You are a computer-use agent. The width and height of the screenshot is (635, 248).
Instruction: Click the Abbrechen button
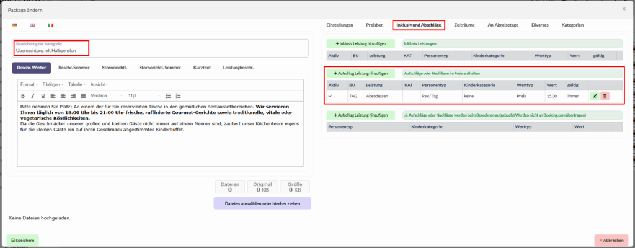pos(611,240)
